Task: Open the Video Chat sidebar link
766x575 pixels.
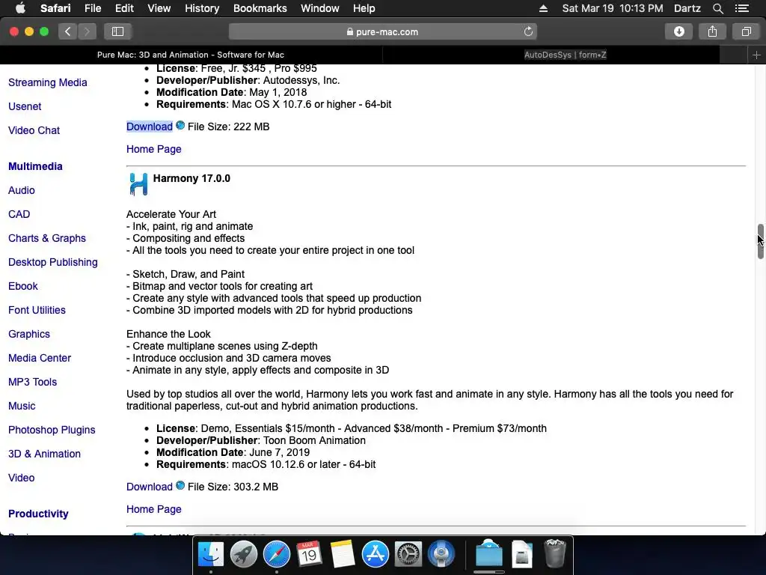Action: point(34,130)
